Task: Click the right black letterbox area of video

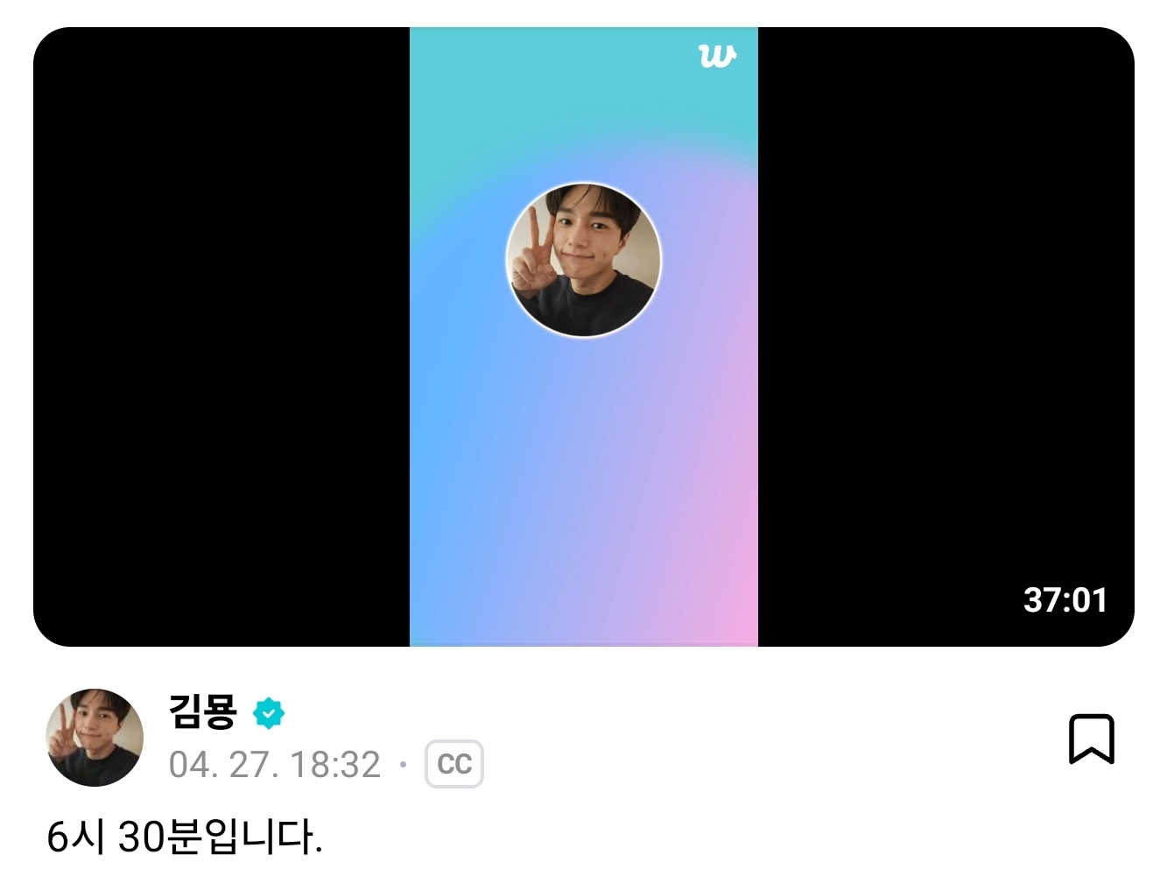Action: (946, 337)
